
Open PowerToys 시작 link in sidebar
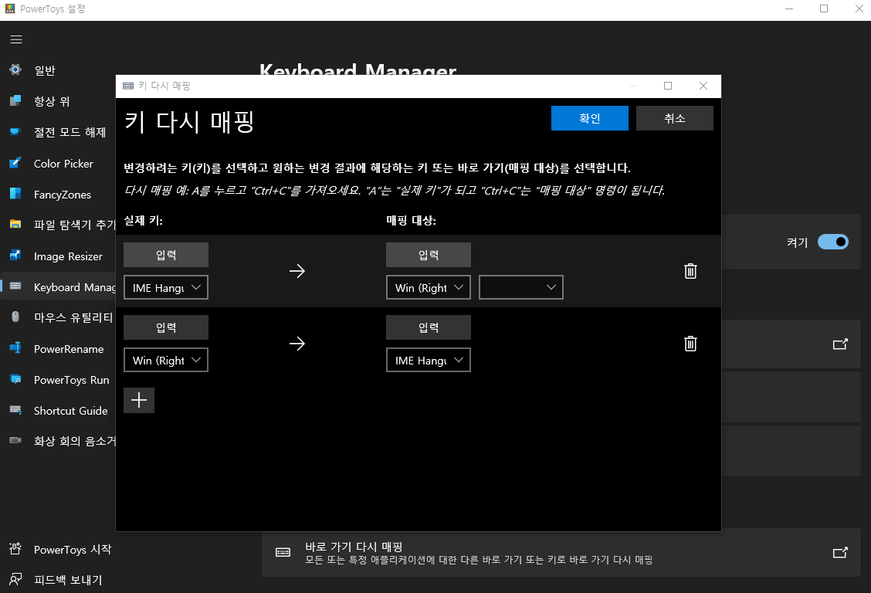73,550
